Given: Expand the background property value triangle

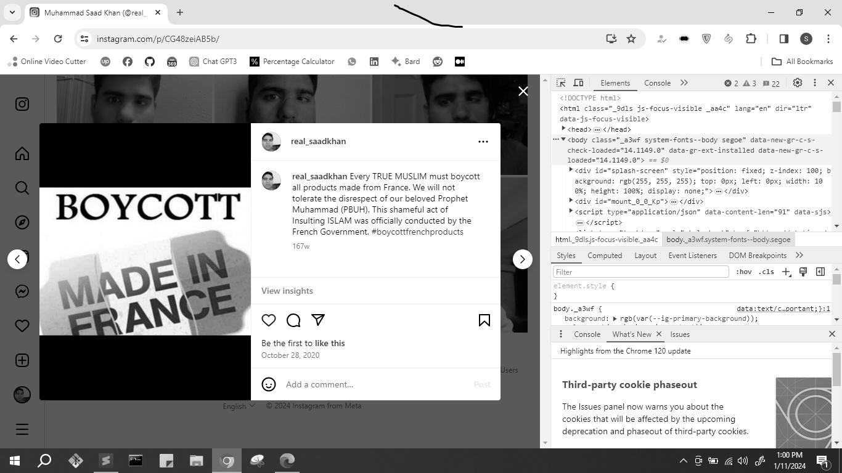Looking at the screenshot, I should pos(615,318).
